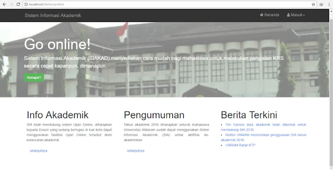The height and width of the screenshot is (170, 333).
Task: Open selanjutnya link under Info Akademik
Action: tap(39, 151)
